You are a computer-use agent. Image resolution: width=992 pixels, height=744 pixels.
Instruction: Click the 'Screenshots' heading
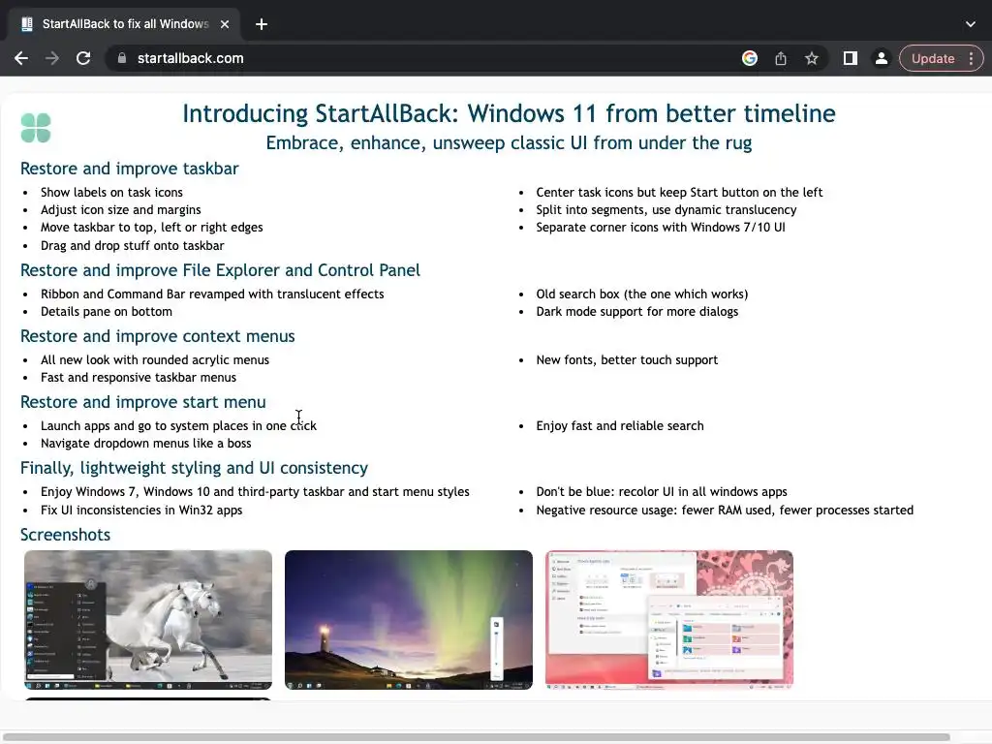pos(65,535)
